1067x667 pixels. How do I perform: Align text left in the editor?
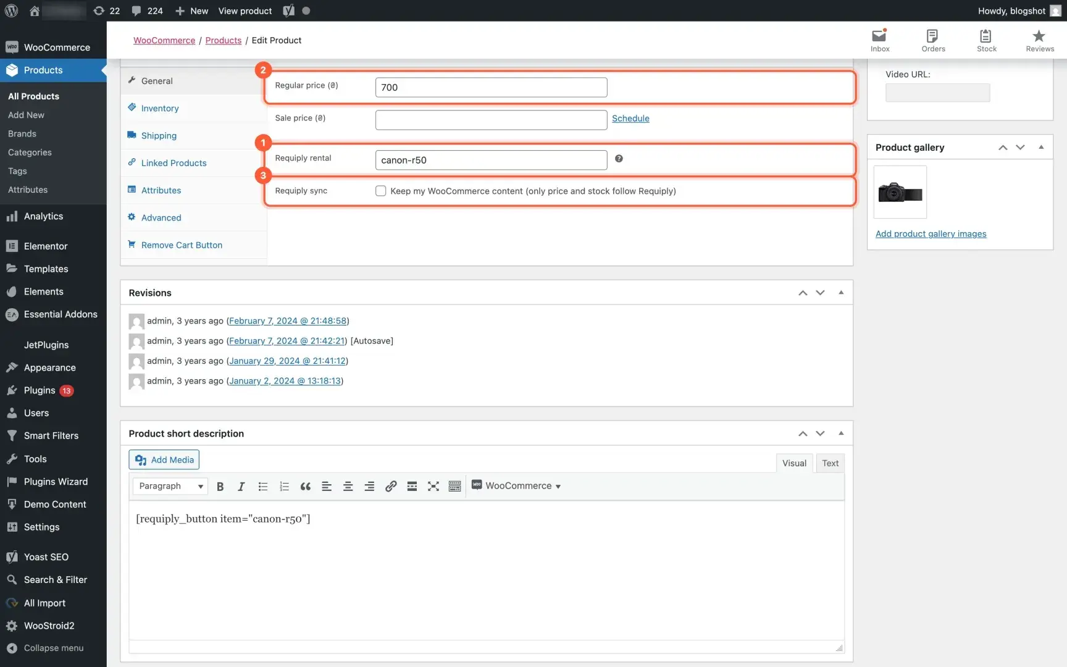coord(327,486)
